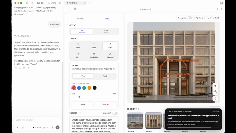The height and width of the screenshot is (133, 236).
Task: Start a new chat with compose icon
Action: [32, 3]
